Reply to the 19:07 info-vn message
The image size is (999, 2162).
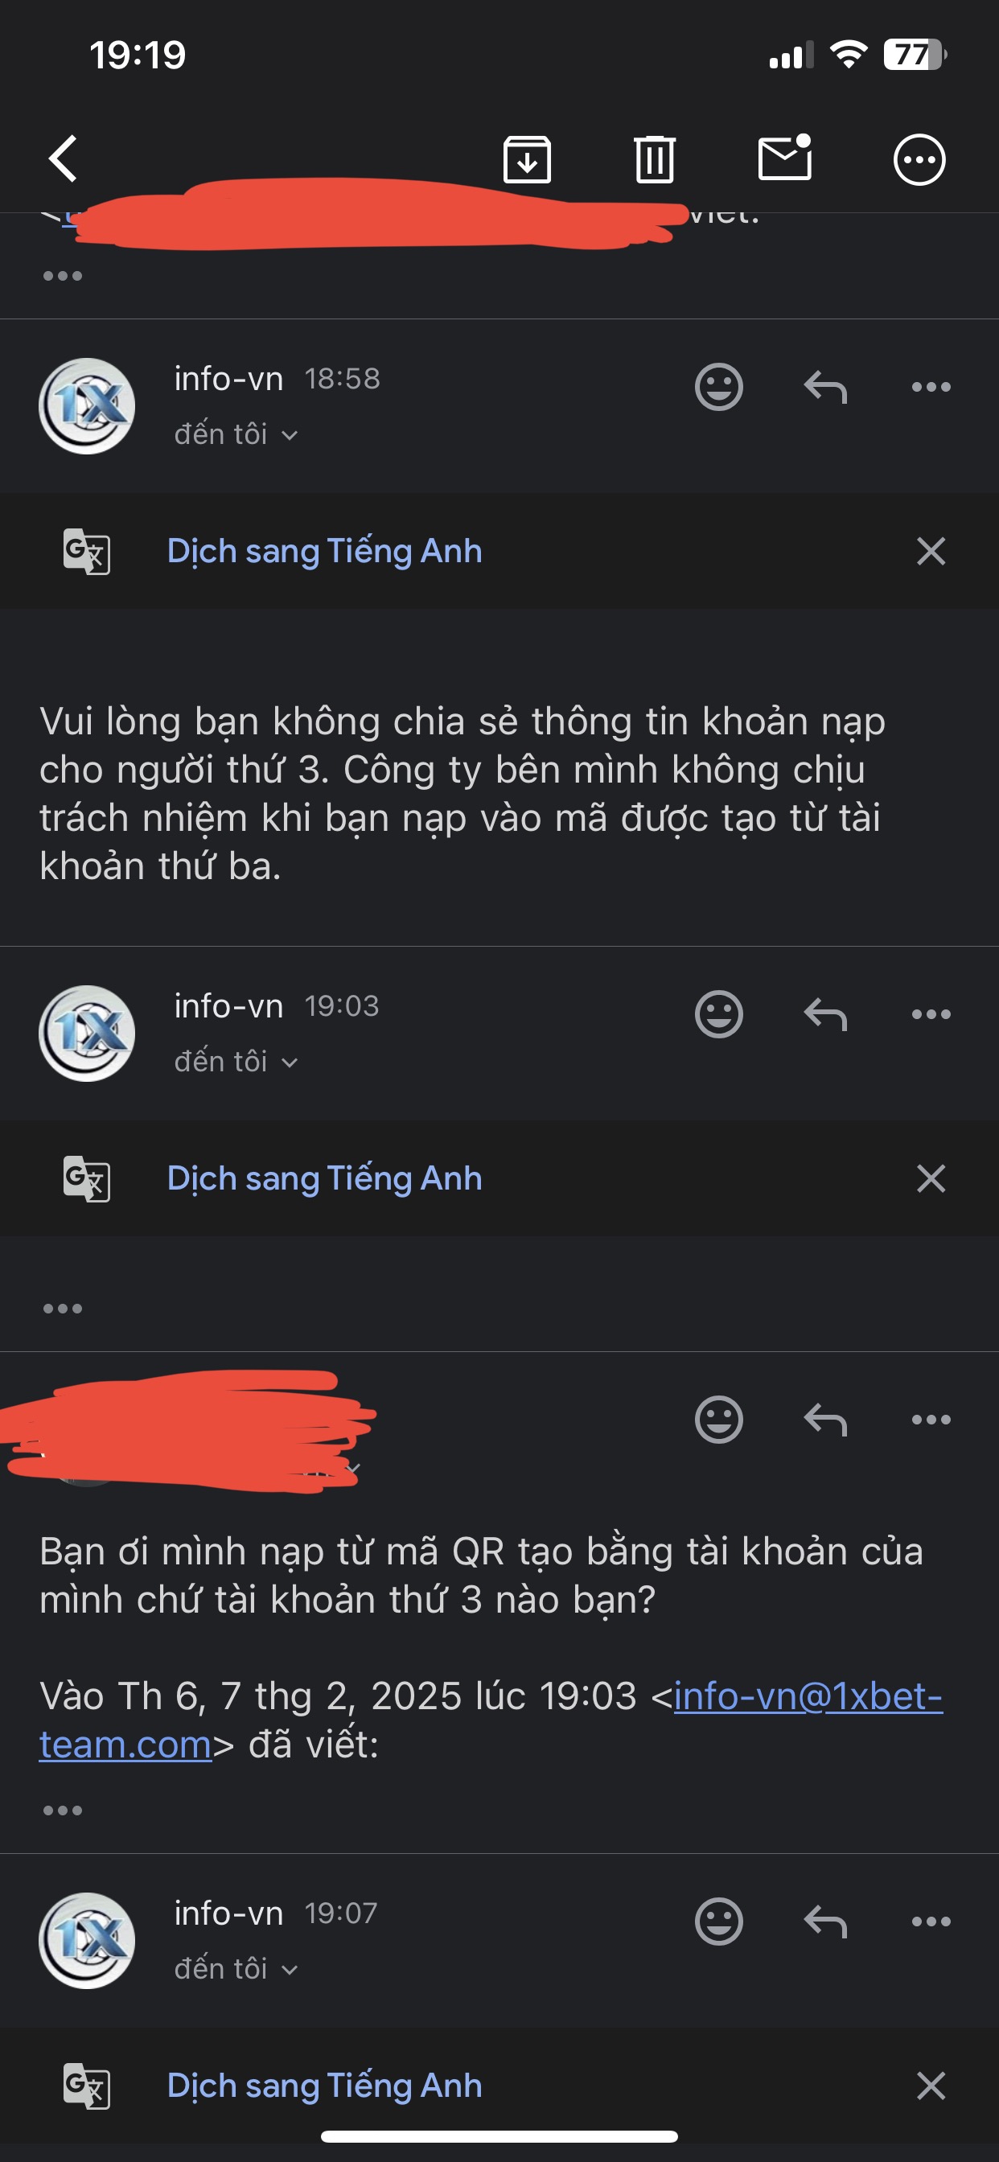(x=825, y=1922)
